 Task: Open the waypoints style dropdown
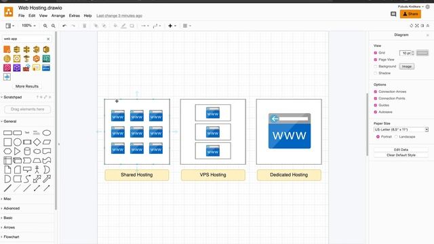pos(157,26)
